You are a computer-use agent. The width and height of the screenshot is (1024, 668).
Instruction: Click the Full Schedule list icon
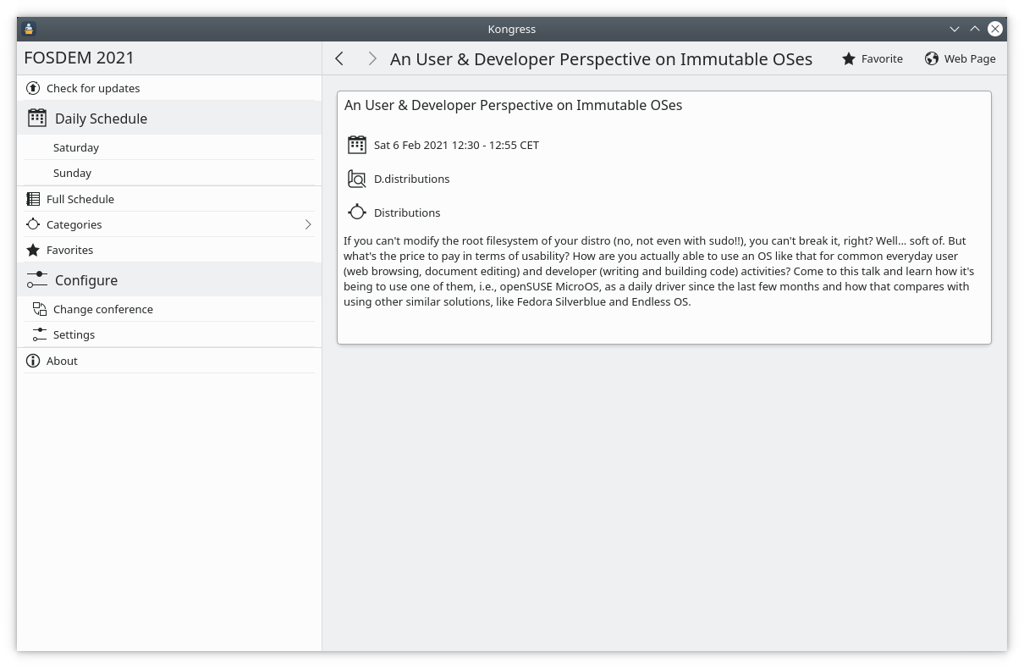(x=33, y=199)
